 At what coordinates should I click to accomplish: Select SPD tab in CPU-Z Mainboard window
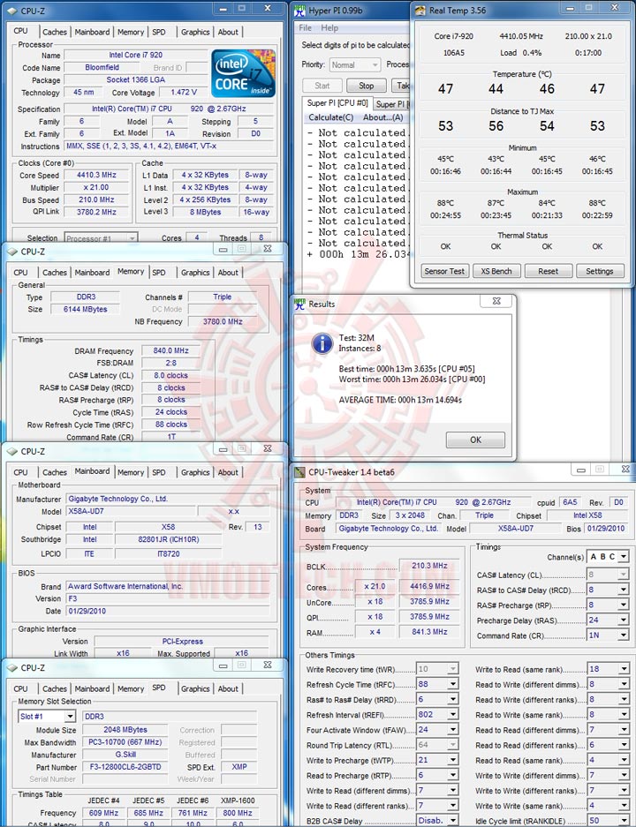click(x=159, y=472)
